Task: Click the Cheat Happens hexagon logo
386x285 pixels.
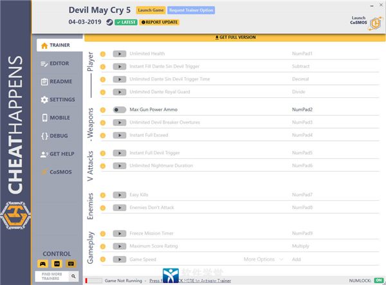Action: click(x=15, y=216)
